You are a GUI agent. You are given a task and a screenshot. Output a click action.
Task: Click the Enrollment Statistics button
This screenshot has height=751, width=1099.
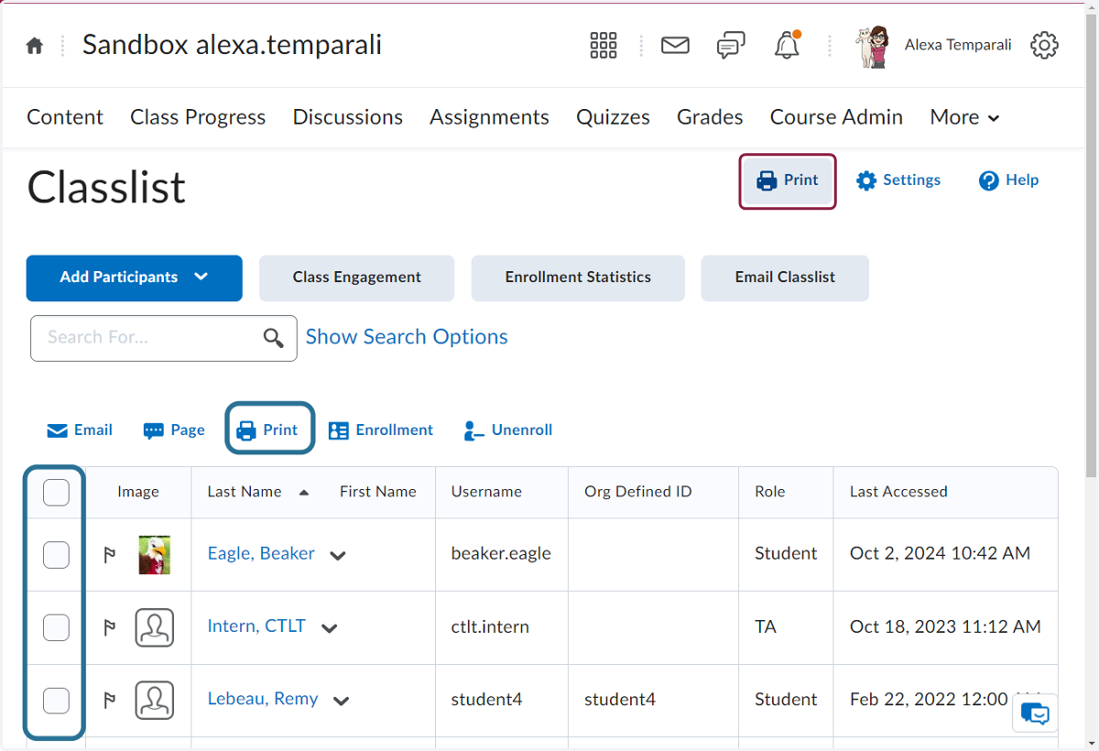tap(578, 278)
